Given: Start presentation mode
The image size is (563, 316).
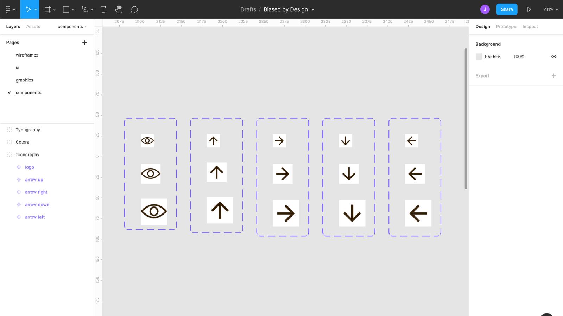Looking at the screenshot, I should coord(529,9).
